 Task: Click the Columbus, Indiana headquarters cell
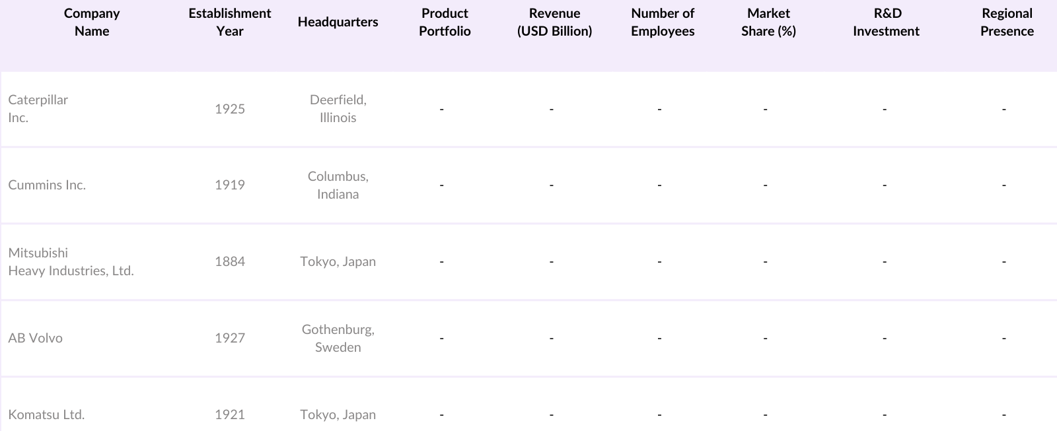(338, 185)
